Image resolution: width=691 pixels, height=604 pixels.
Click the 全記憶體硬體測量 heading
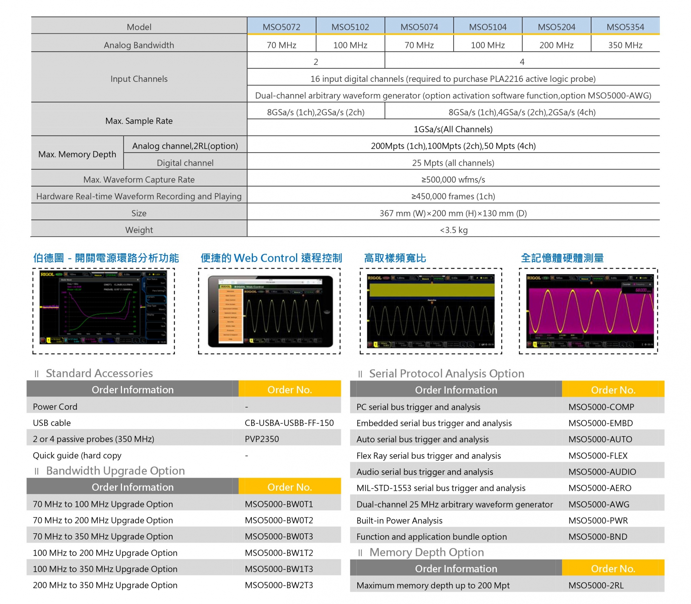(562, 258)
